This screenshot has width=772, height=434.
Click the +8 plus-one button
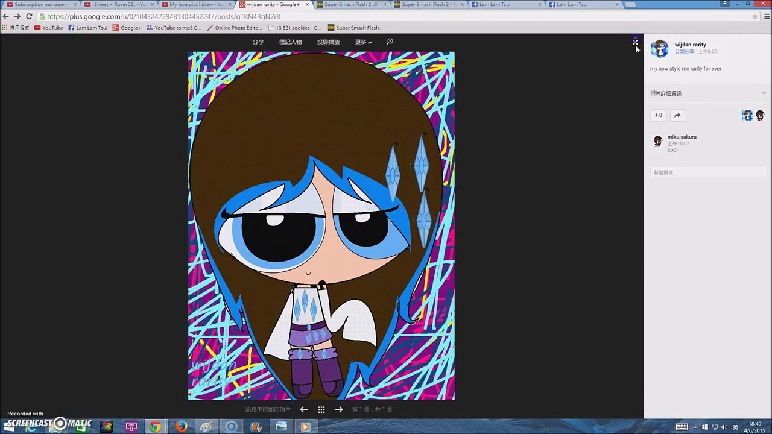pos(658,115)
